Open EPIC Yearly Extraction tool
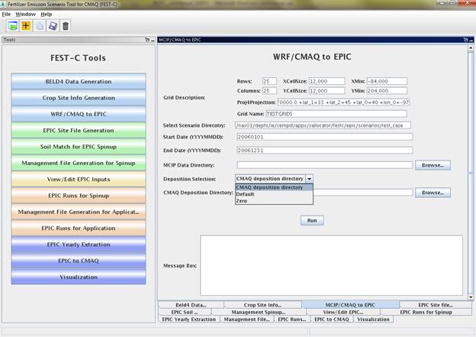This screenshot has height=337, width=476. tap(79, 245)
